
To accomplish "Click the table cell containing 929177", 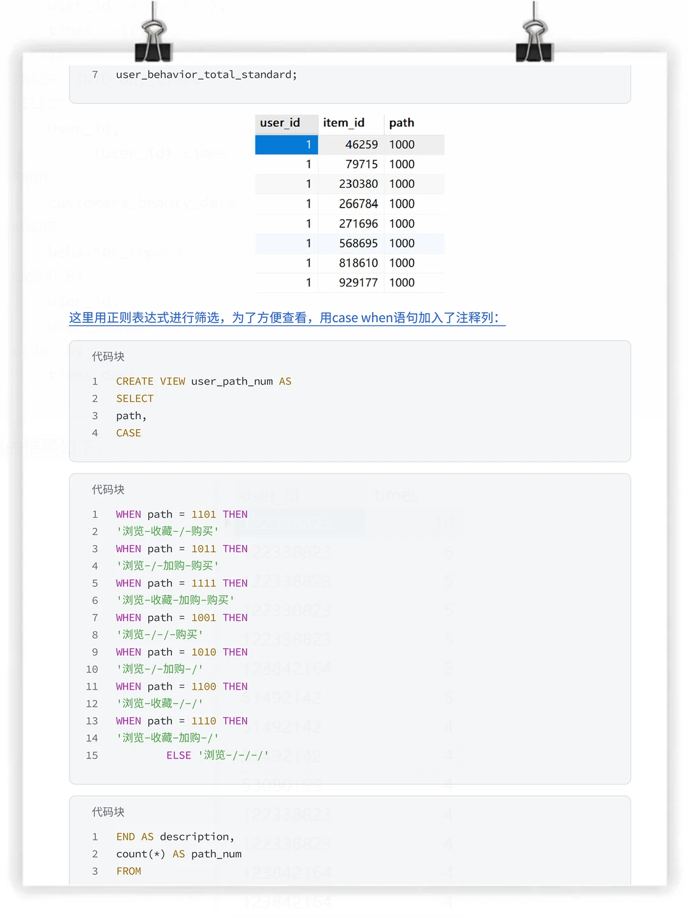I will click(x=360, y=283).
